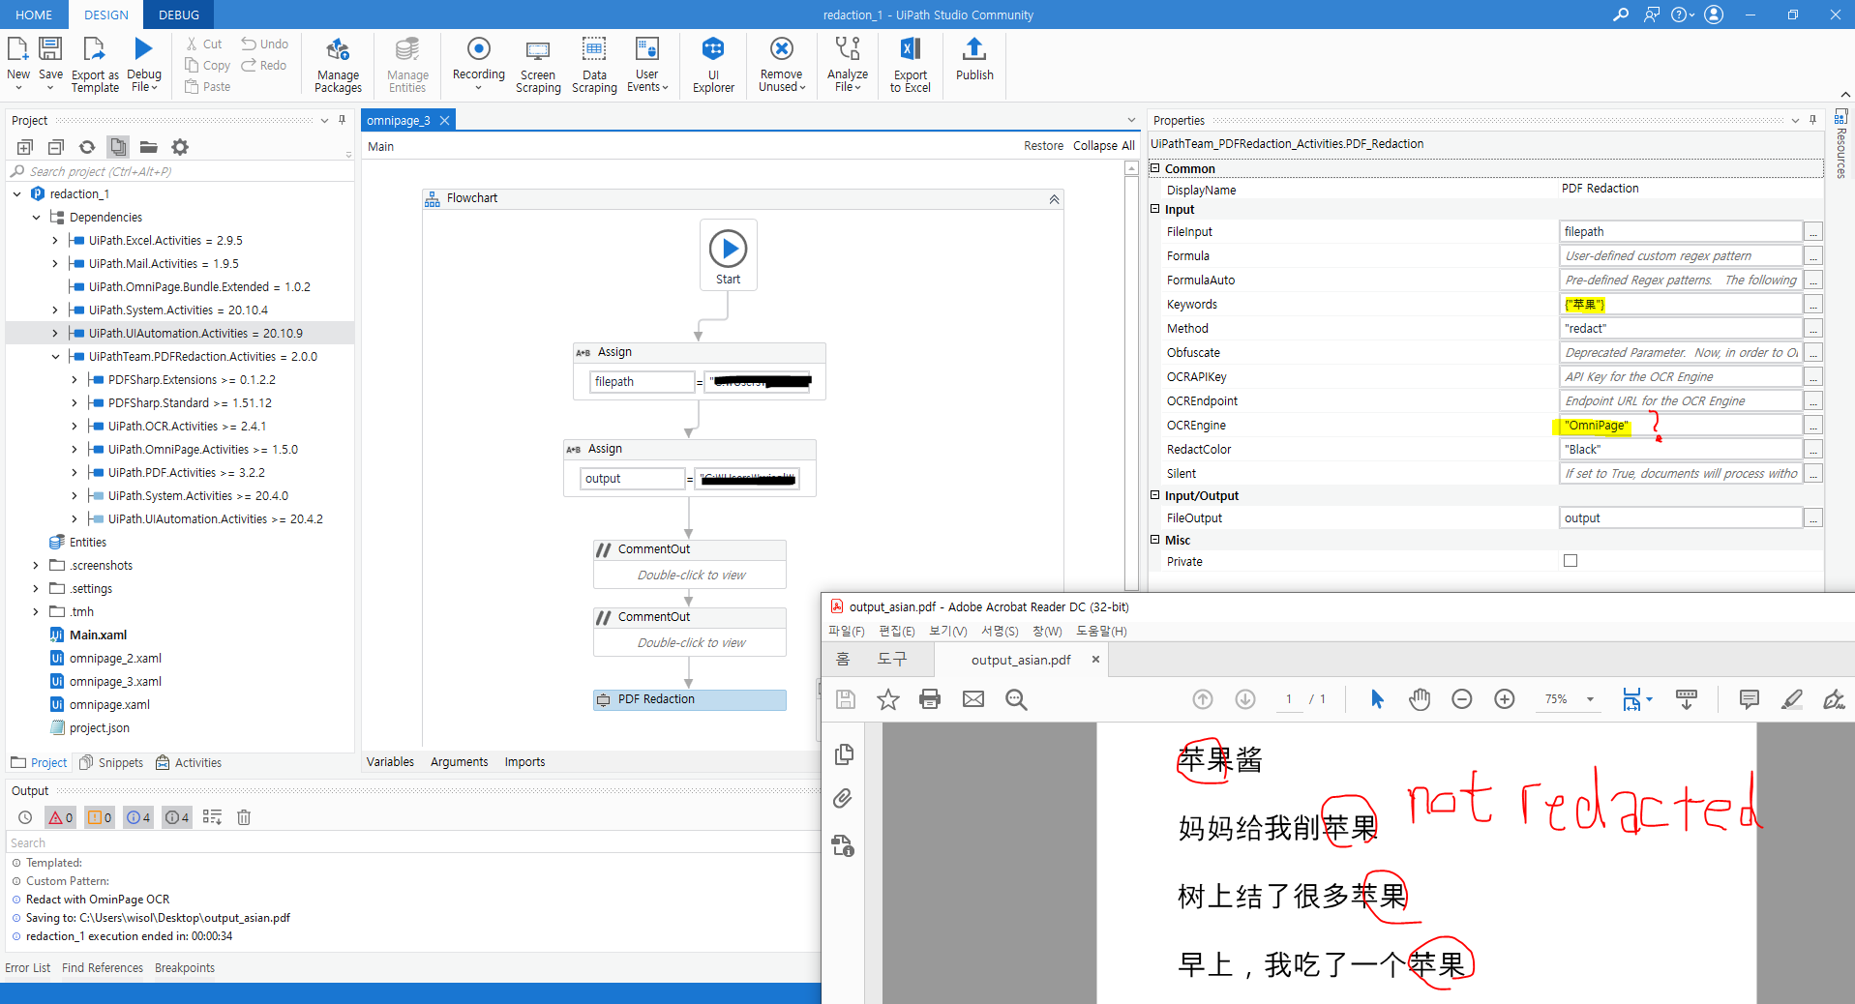The width and height of the screenshot is (1855, 1004).
Task: Collapse the redaction_1 project tree node
Action: coord(16,194)
